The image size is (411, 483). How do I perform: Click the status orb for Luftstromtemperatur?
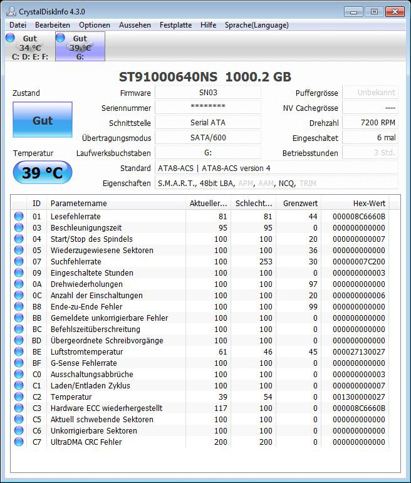coord(19,351)
